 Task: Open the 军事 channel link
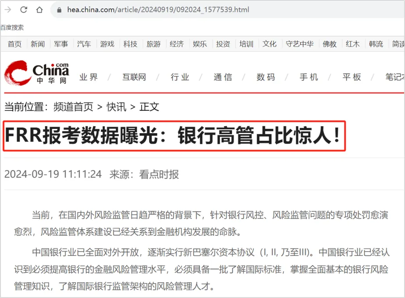point(61,44)
